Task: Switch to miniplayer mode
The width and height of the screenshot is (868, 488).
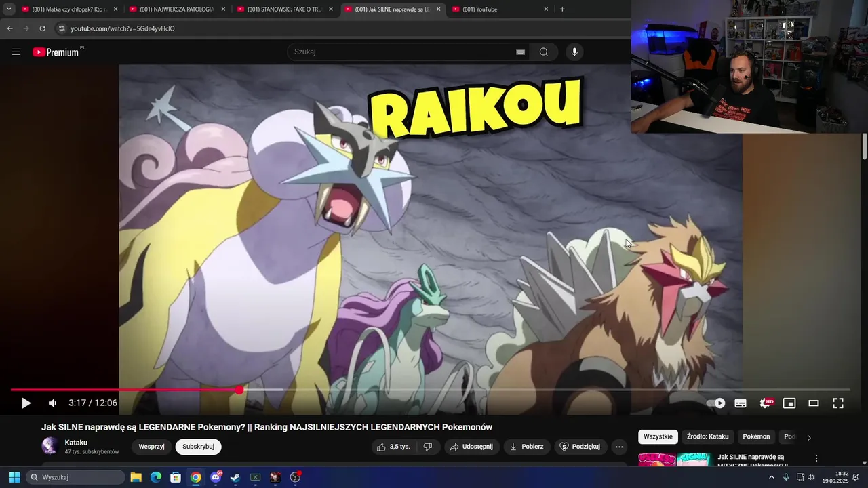Action: coord(789,403)
